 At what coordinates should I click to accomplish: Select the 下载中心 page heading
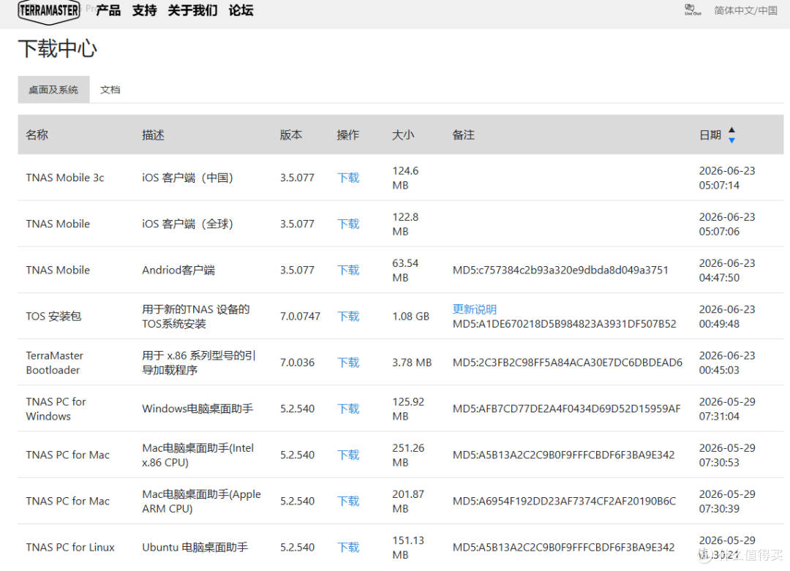58,49
